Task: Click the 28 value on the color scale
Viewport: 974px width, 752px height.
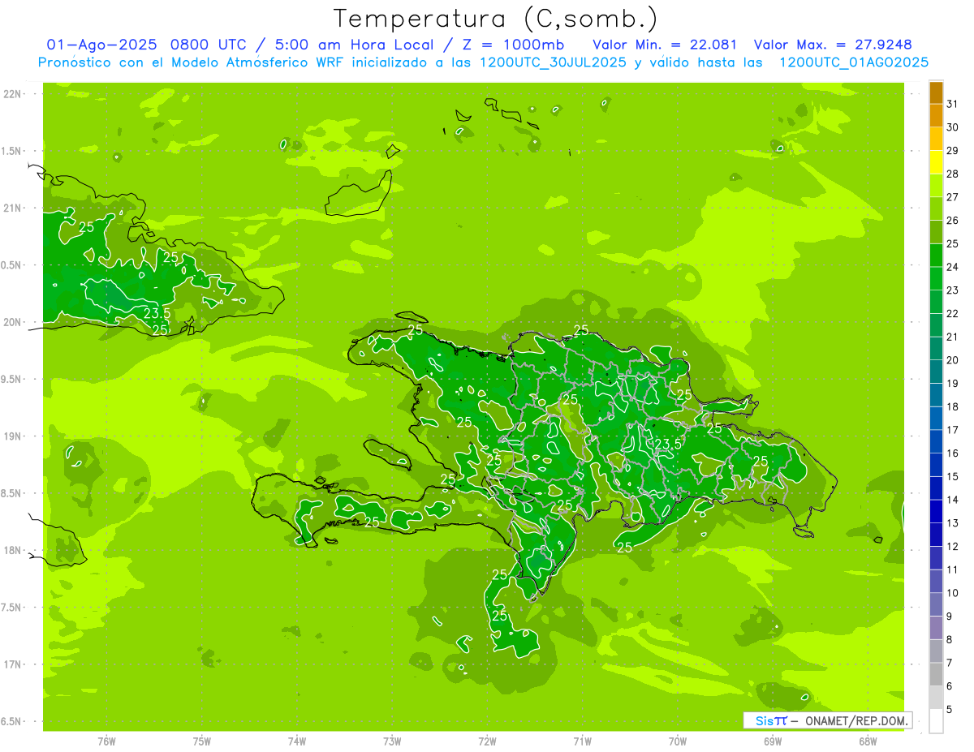Action: 953,174
